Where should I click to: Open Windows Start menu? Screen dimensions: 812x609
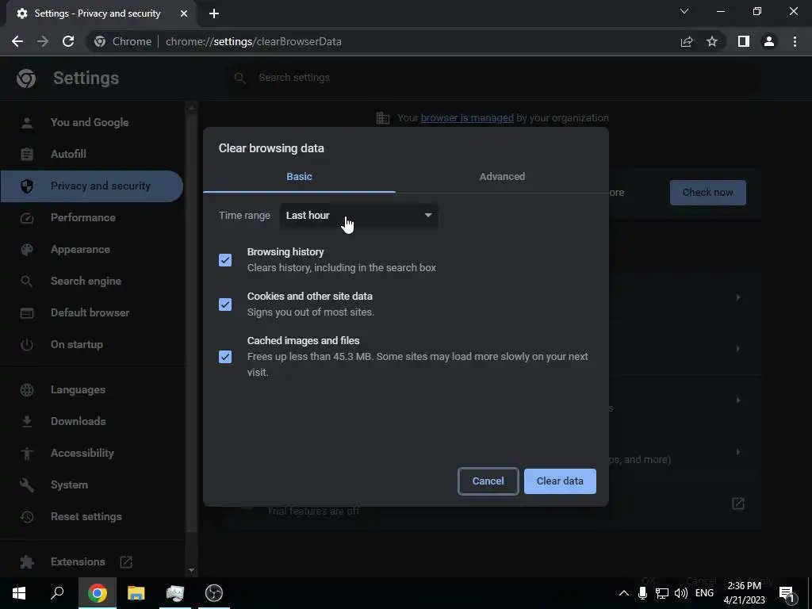click(19, 593)
